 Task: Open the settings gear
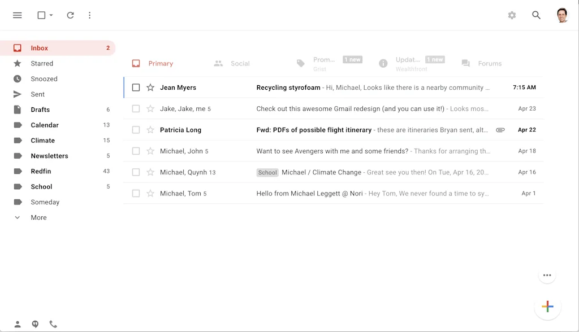[x=512, y=15]
